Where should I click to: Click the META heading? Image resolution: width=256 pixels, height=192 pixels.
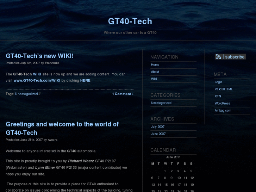(x=220, y=75)
